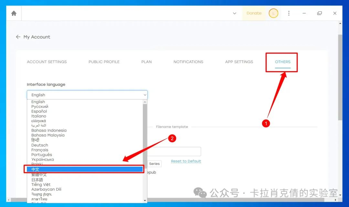Screen dimensions: 349x207
Task: Maximize the application window
Action: point(319,13)
